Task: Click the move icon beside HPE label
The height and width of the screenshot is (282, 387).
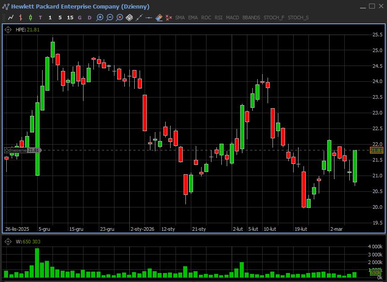Action: click(8, 30)
